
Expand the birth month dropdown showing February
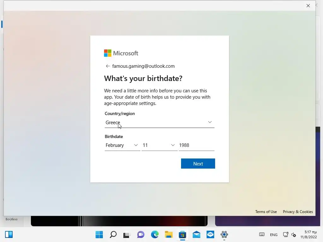pos(122,145)
